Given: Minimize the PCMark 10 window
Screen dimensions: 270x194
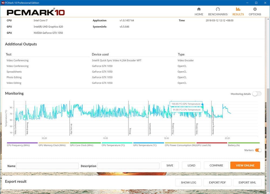Looking at the screenshot, I should coord(247,3).
